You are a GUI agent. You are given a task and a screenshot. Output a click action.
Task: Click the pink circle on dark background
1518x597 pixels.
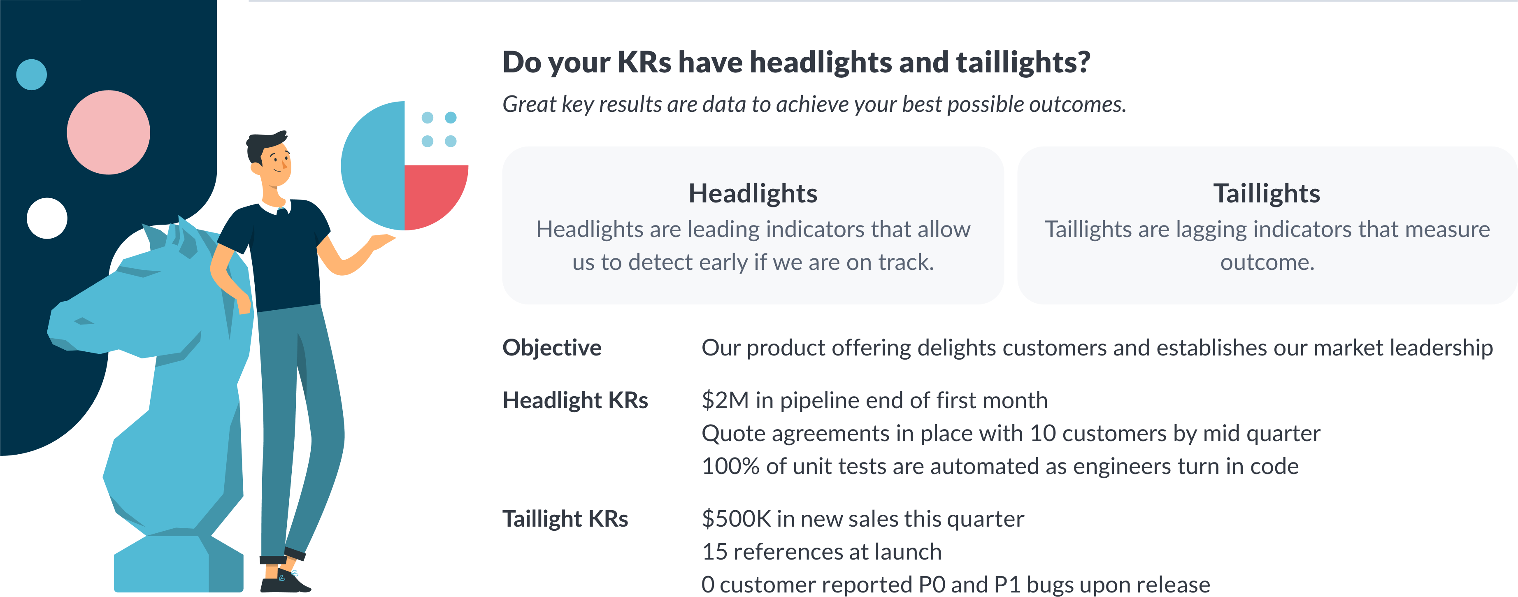point(109,132)
